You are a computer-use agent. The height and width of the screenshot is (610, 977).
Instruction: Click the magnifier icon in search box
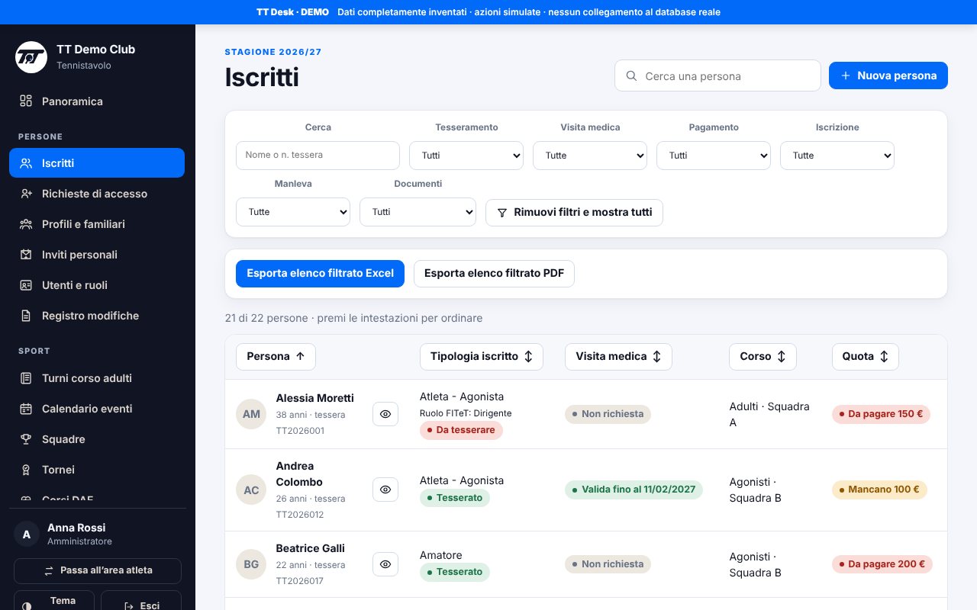631,76
